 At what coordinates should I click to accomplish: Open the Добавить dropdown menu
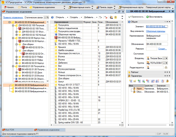pos(91,17)
